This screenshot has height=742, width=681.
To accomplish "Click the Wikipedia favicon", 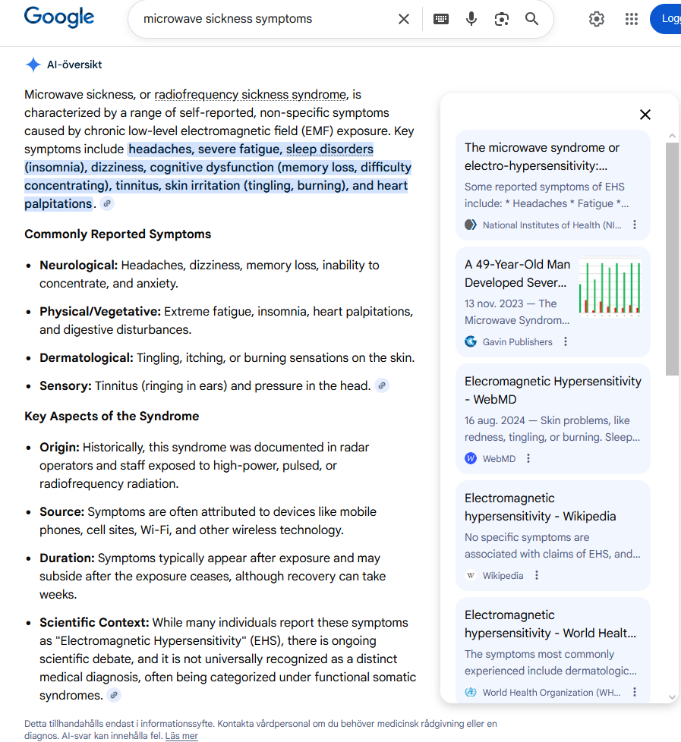I will [x=470, y=575].
